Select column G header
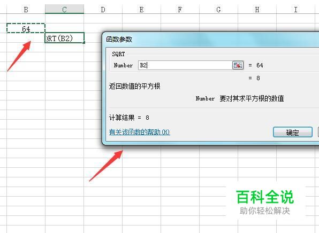Screen dimensions: 319x233 click(218, 9)
